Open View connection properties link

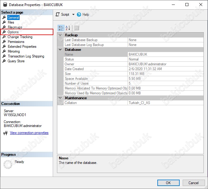coord(29,133)
